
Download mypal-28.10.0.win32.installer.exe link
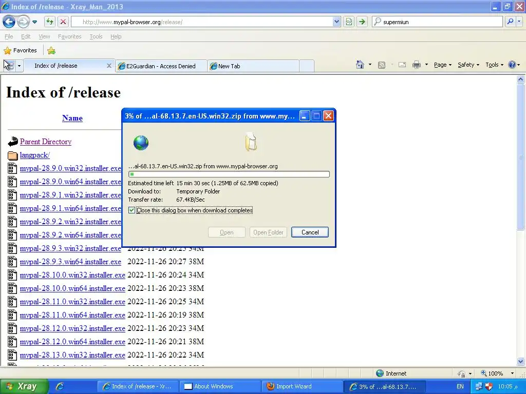(72, 275)
